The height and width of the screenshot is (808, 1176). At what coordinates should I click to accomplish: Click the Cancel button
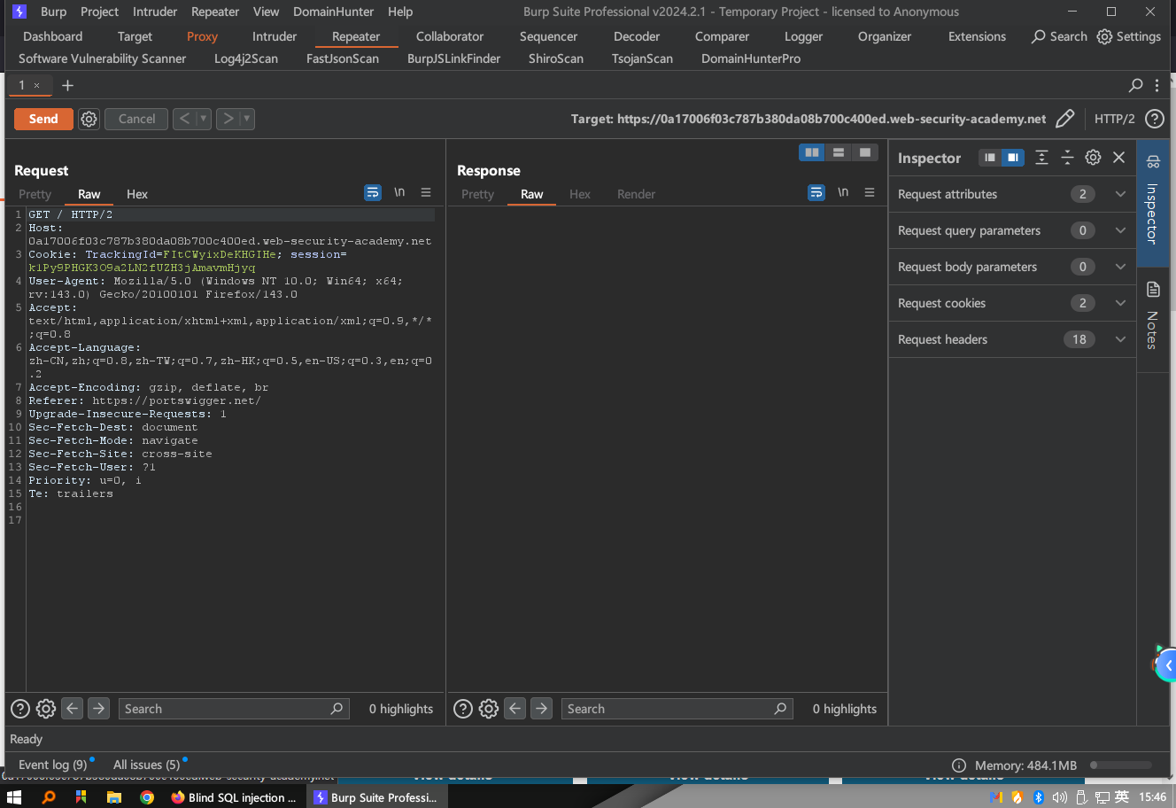click(136, 119)
